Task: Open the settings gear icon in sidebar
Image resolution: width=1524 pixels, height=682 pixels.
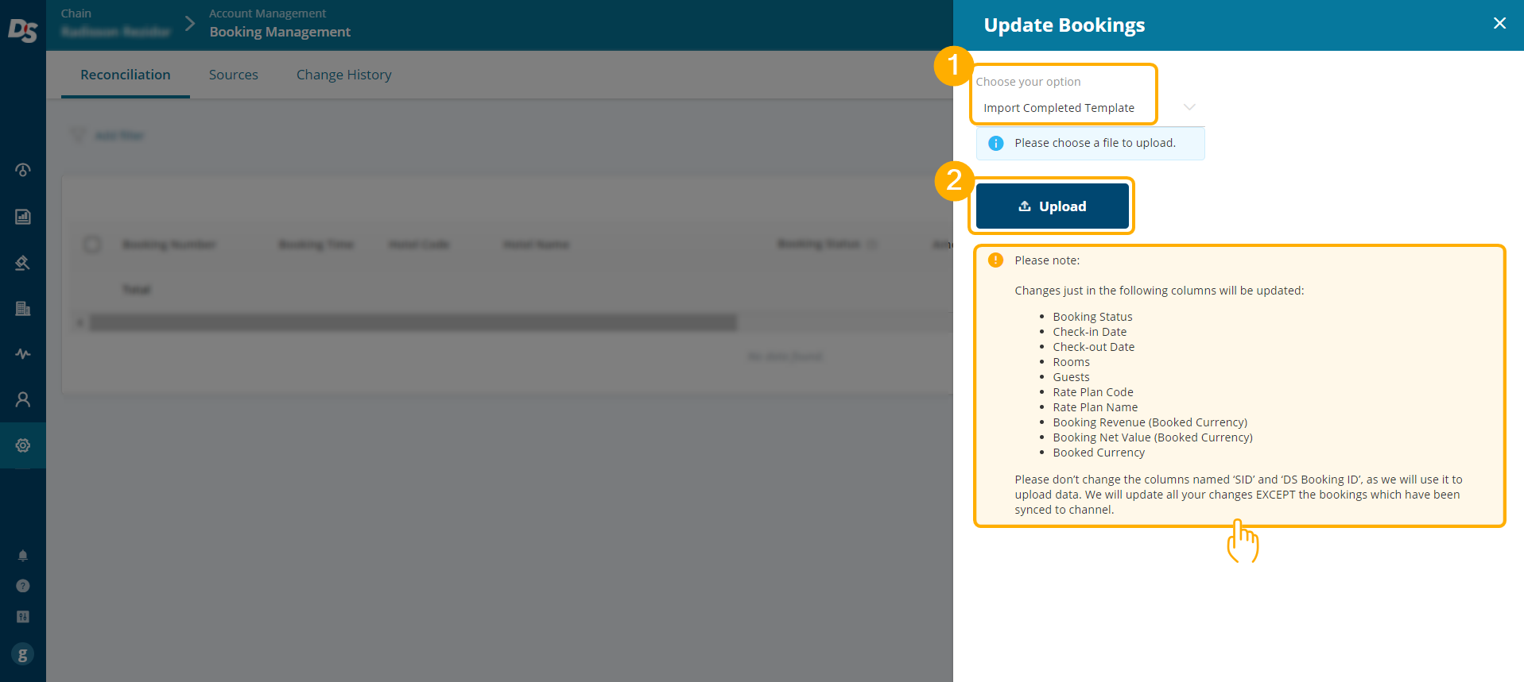Action: [23, 445]
